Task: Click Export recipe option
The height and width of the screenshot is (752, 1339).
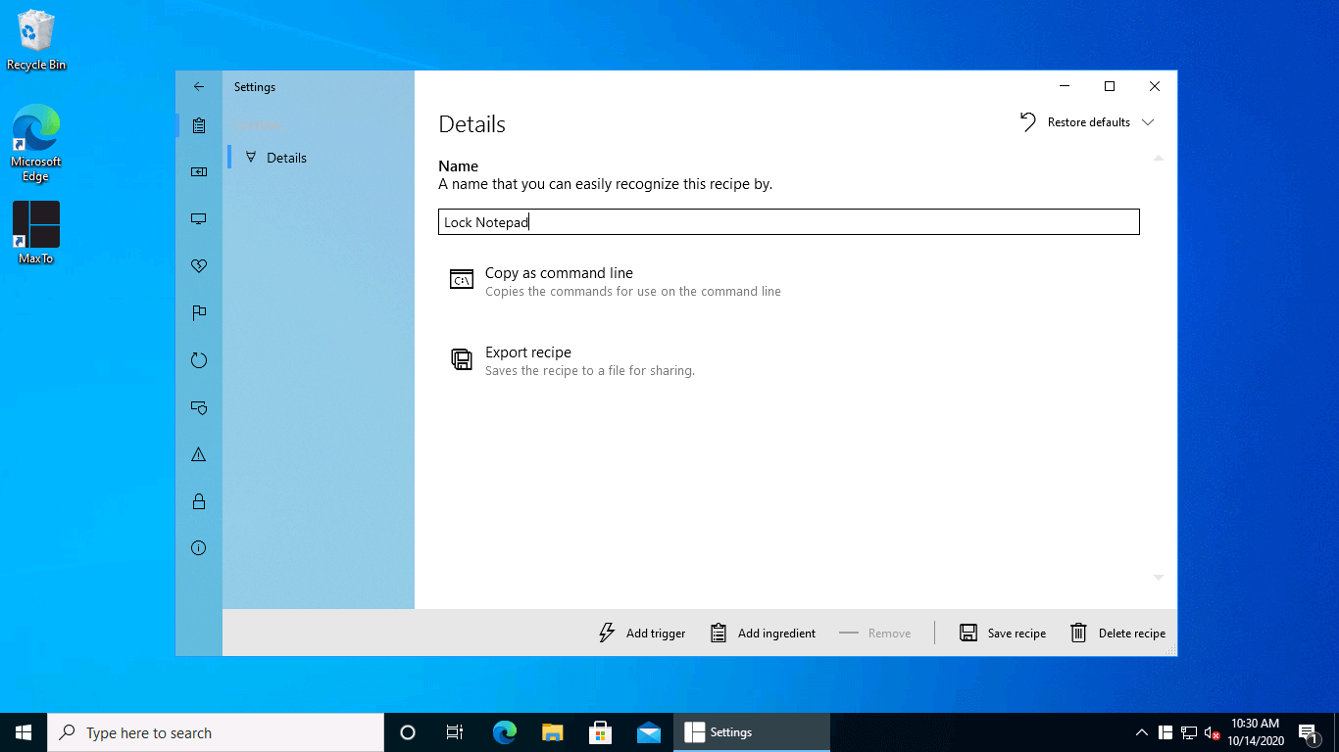Action: pyautogui.click(x=528, y=359)
